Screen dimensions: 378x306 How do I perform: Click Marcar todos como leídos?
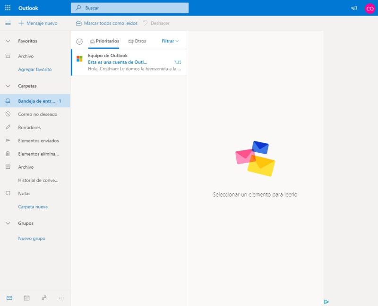[107, 23]
